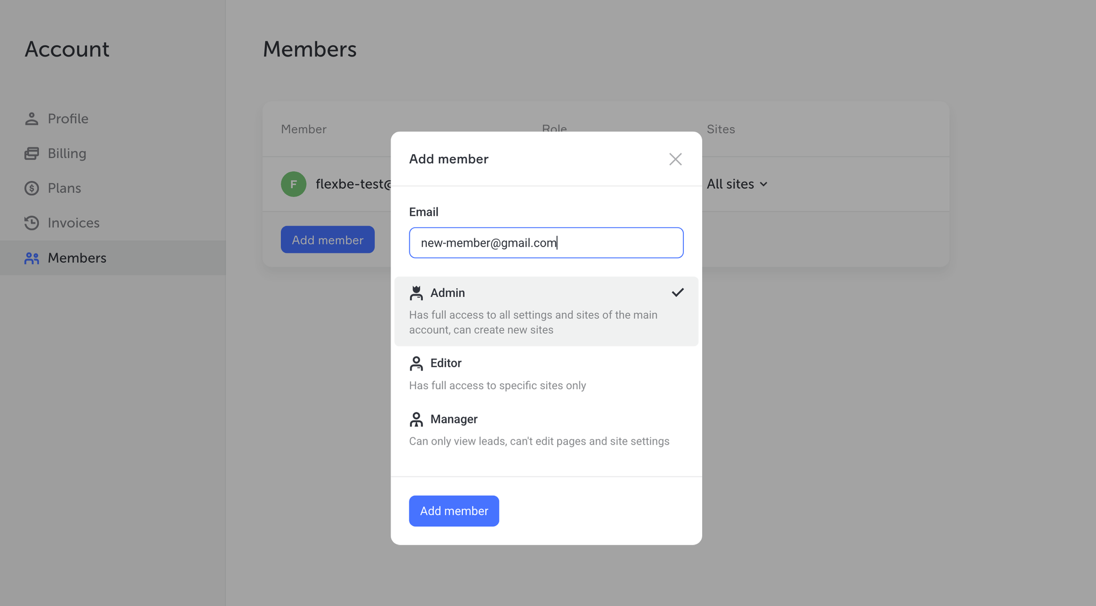
Task: Open the Billing section
Action: (x=67, y=153)
